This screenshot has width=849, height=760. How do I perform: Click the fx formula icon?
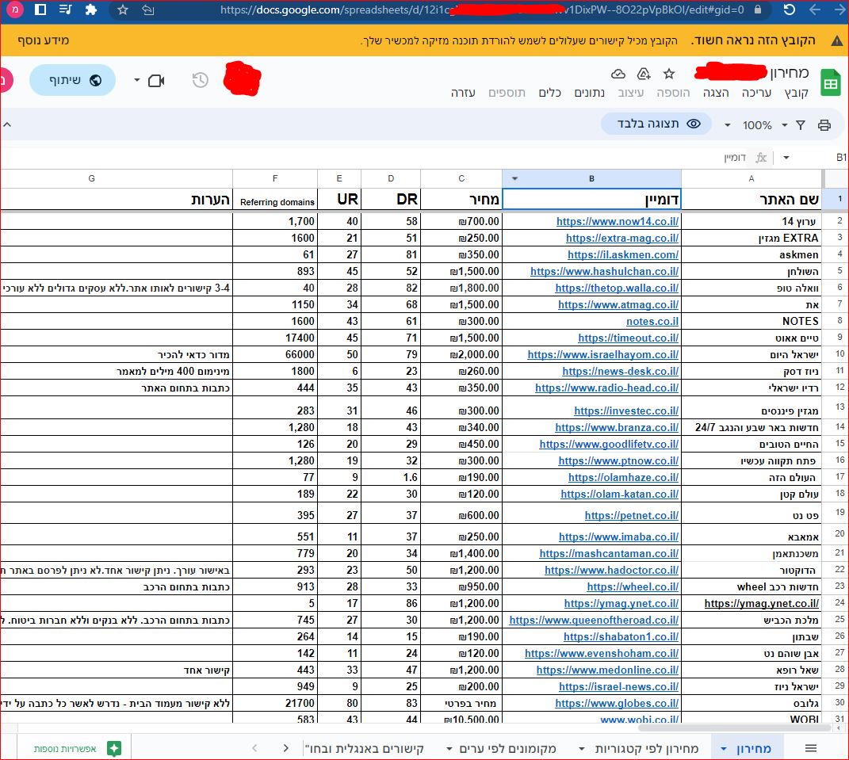761,158
